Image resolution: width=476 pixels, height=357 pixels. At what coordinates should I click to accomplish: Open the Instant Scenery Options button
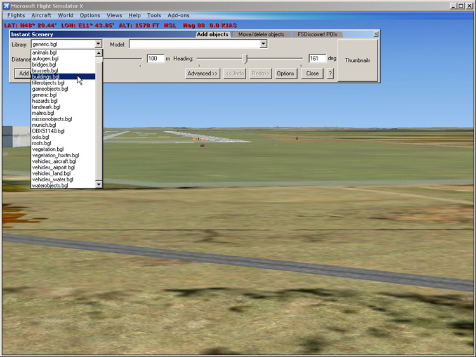point(286,74)
